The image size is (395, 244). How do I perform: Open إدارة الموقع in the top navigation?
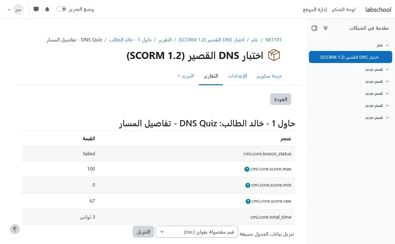(314, 10)
